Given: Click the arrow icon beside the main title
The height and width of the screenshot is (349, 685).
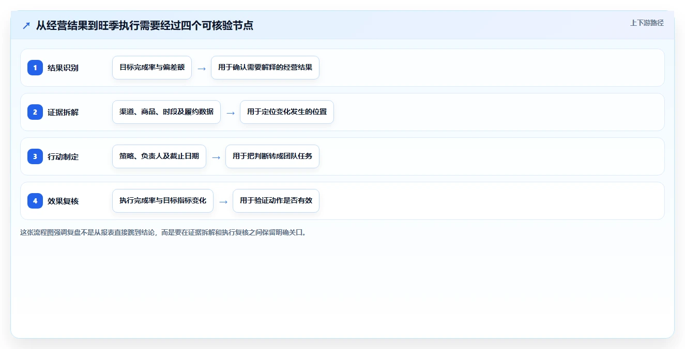Looking at the screenshot, I should (26, 25).
